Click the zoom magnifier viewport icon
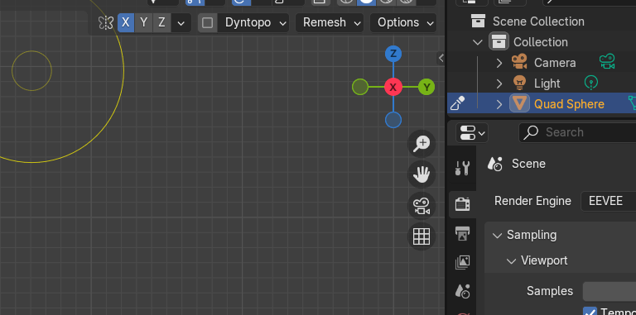Image resolution: width=636 pixels, height=315 pixels. [422, 144]
